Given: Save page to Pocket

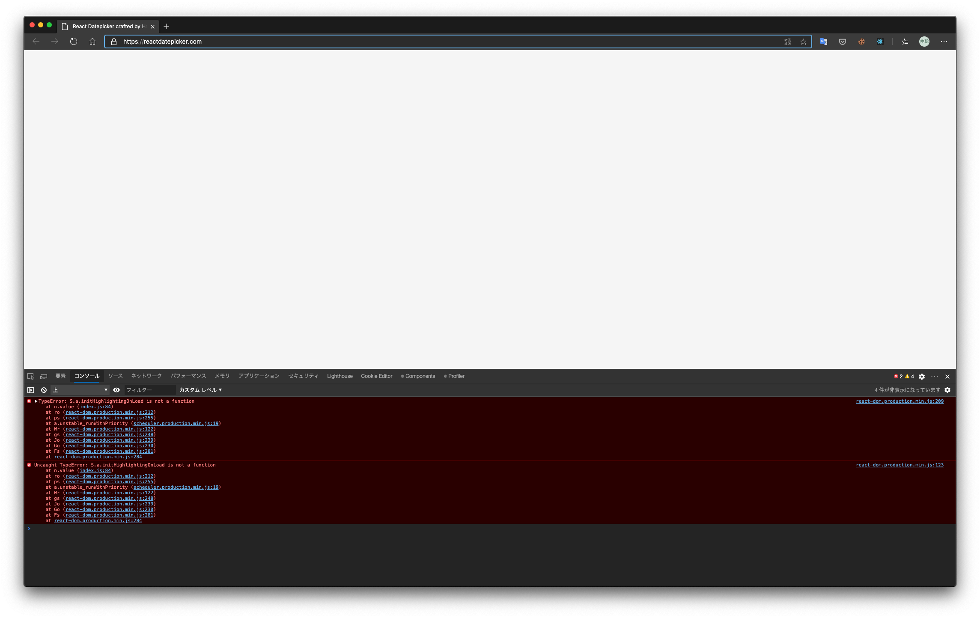Looking at the screenshot, I should [842, 42].
